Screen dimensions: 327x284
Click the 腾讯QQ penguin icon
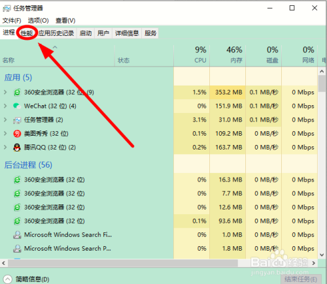pos(17,148)
